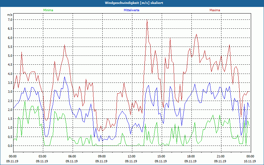264x165 pixels.
Task: Click the 5,5 y-axis value
Action: click(x=10, y=47)
